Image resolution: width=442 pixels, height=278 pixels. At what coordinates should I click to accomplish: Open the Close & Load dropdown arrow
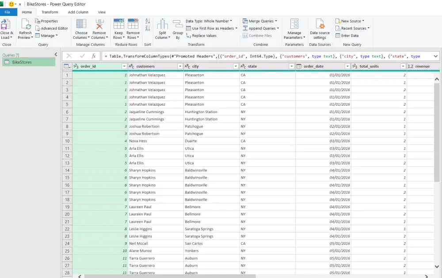tap(11, 38)
